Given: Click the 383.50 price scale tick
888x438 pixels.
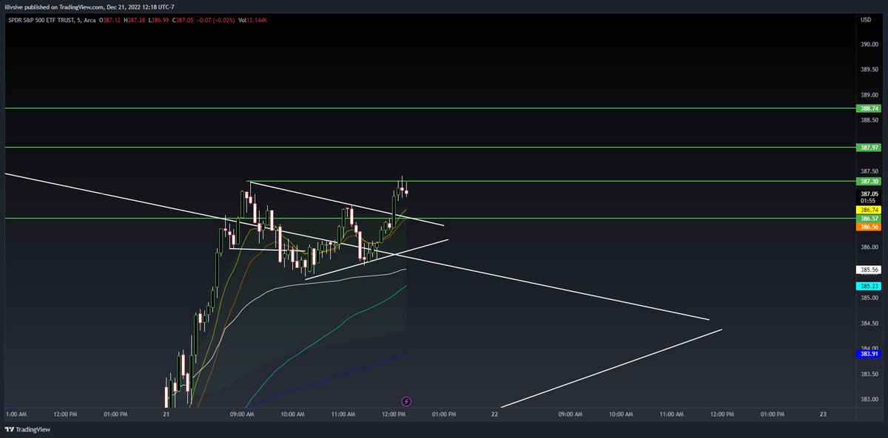Looking at the screenshot, I should coord(869,374).
